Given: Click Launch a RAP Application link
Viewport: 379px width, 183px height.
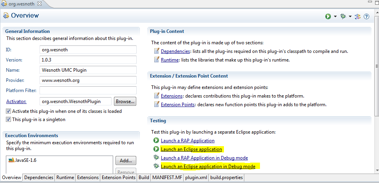Looking at the screenshot, I should click(x=188, y=141).
